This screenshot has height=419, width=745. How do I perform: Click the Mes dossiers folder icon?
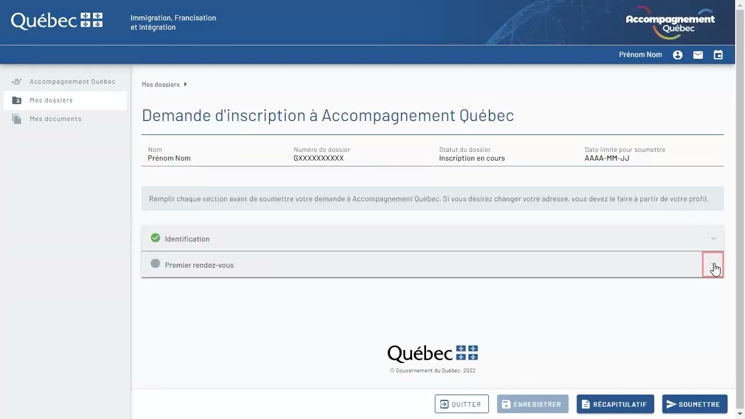click(x=17, y=100)
